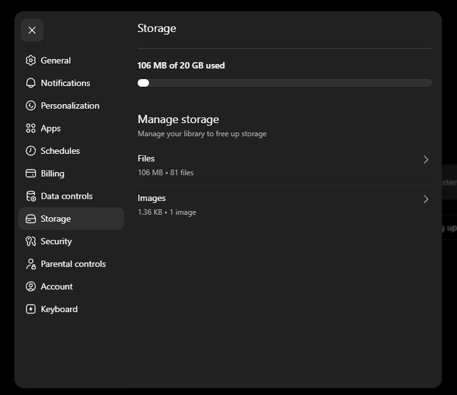The width and height of the screenshot is (457, 395).
Task: Click the '1.36 KB • 1 image' text
Action: pos(167,212)
